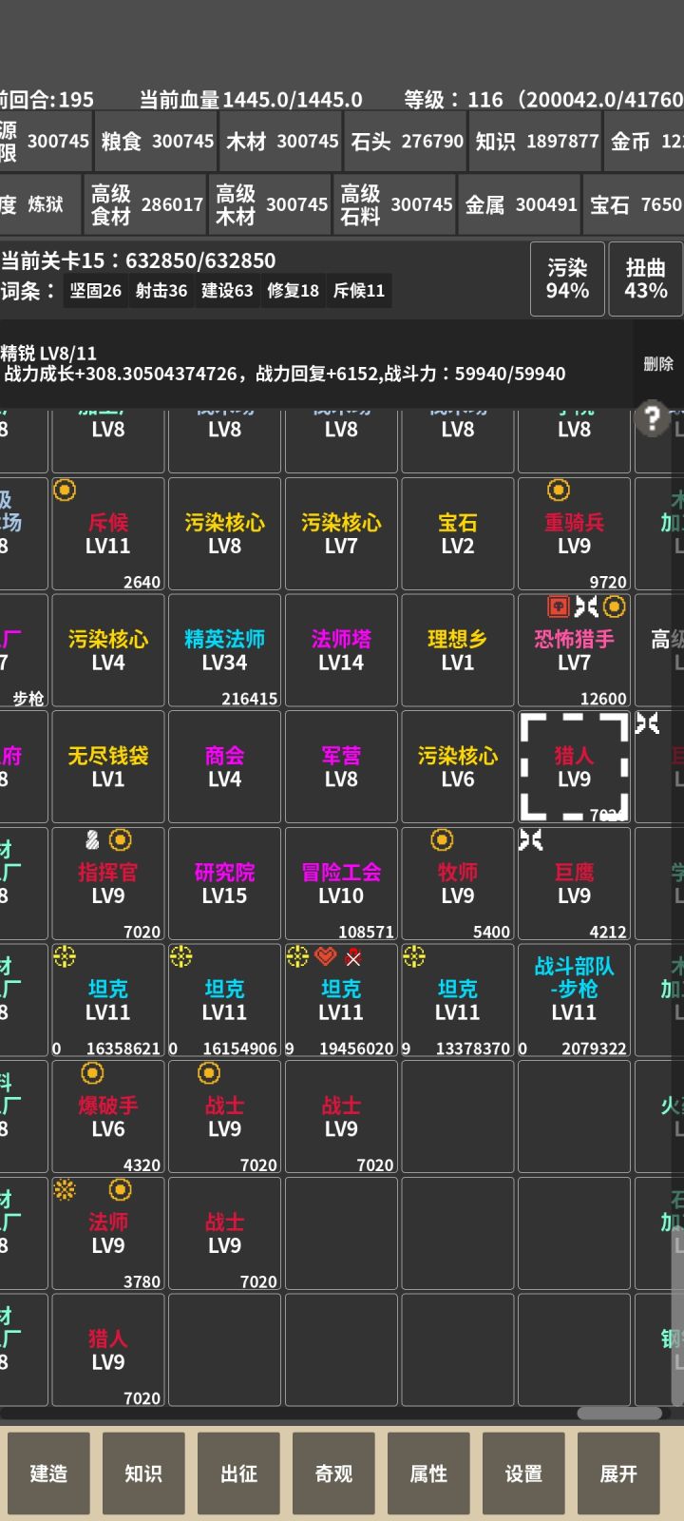Click the 当前关卡15 stage progress text

pyautogui.click(x=139, y=260)
